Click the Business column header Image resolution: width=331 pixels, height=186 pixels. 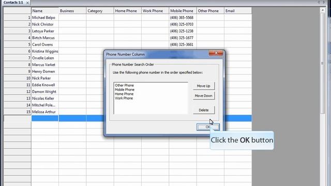[72, 11]
